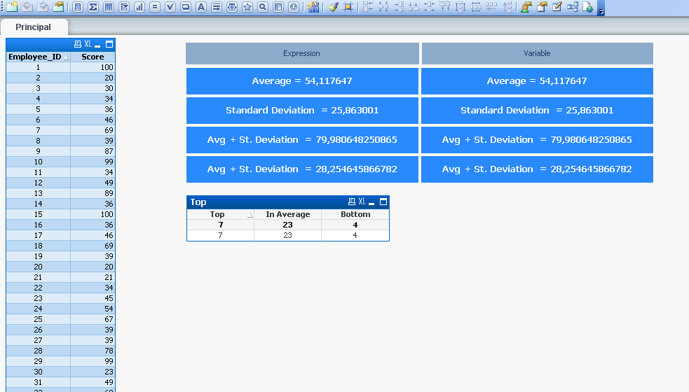Create a Line/Arrow object

coord(216,6)
